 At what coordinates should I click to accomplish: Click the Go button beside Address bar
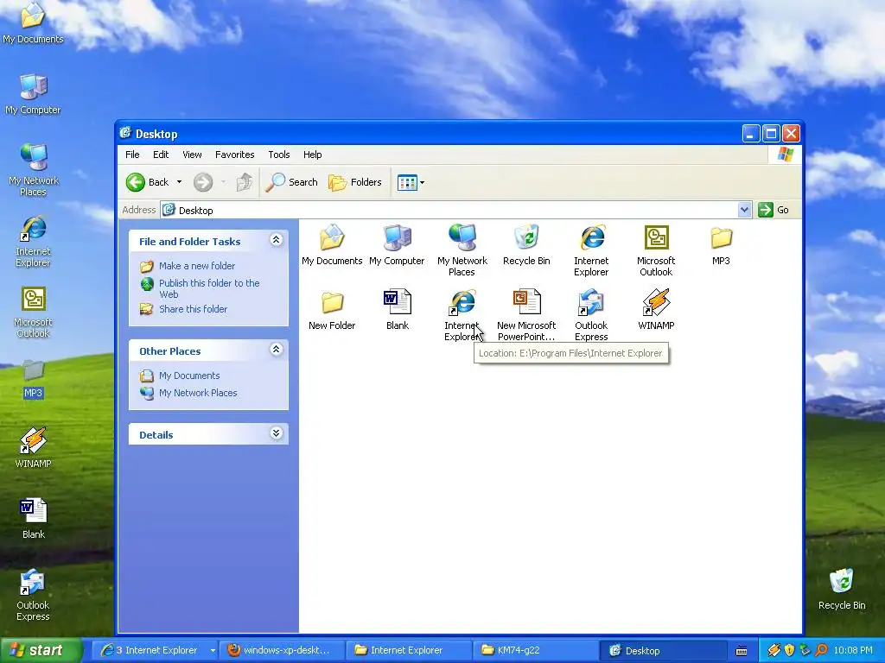tap(774, 210)
